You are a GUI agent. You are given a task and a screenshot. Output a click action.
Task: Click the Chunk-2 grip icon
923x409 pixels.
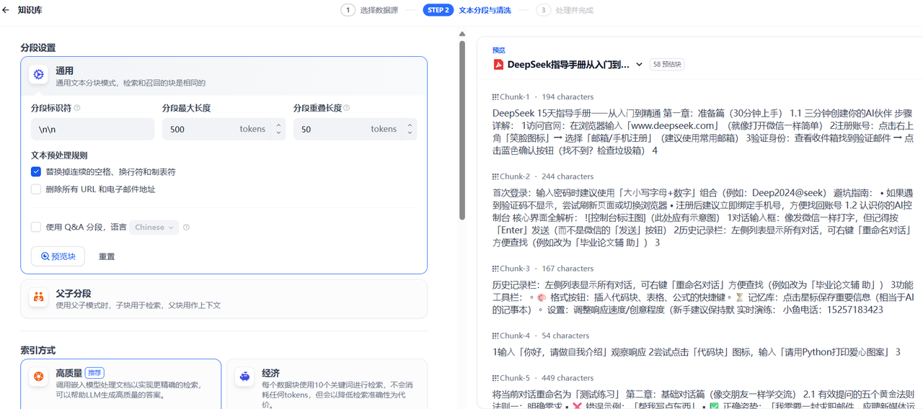495,176
